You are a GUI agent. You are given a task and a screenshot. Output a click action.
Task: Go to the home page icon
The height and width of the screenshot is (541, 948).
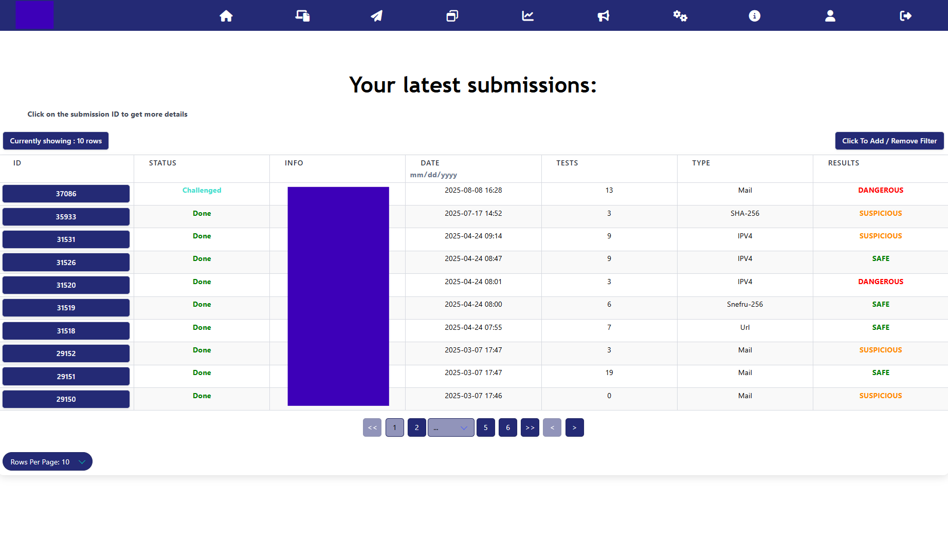click(226, 16)
